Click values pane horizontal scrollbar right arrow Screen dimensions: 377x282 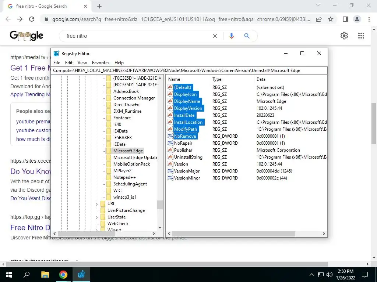pos(324,234)
